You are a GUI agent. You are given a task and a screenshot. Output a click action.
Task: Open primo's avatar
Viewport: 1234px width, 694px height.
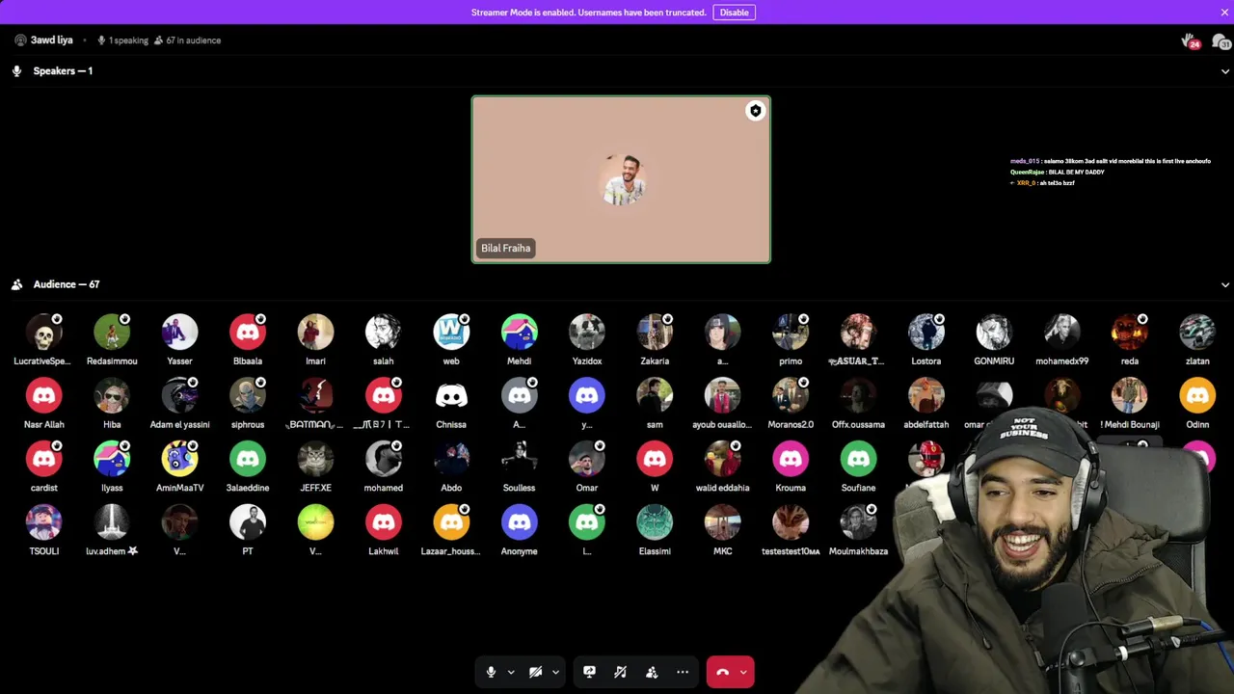pos(791,332)
